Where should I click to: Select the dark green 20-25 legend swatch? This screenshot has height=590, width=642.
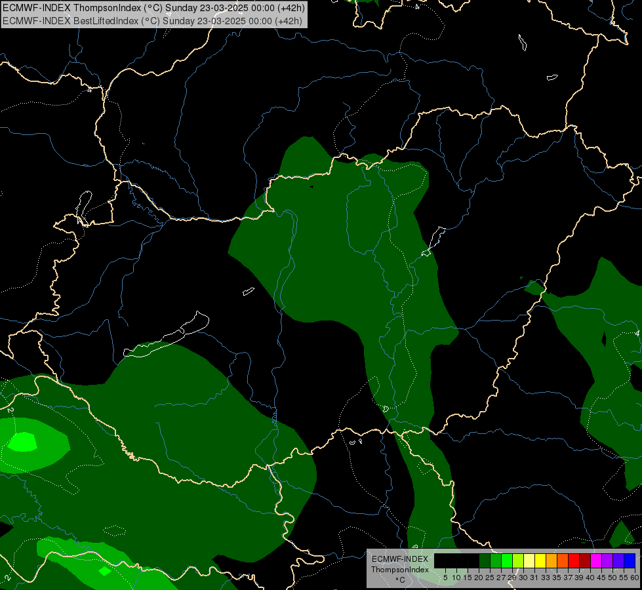pyautogui.click(x=485, y=560)
